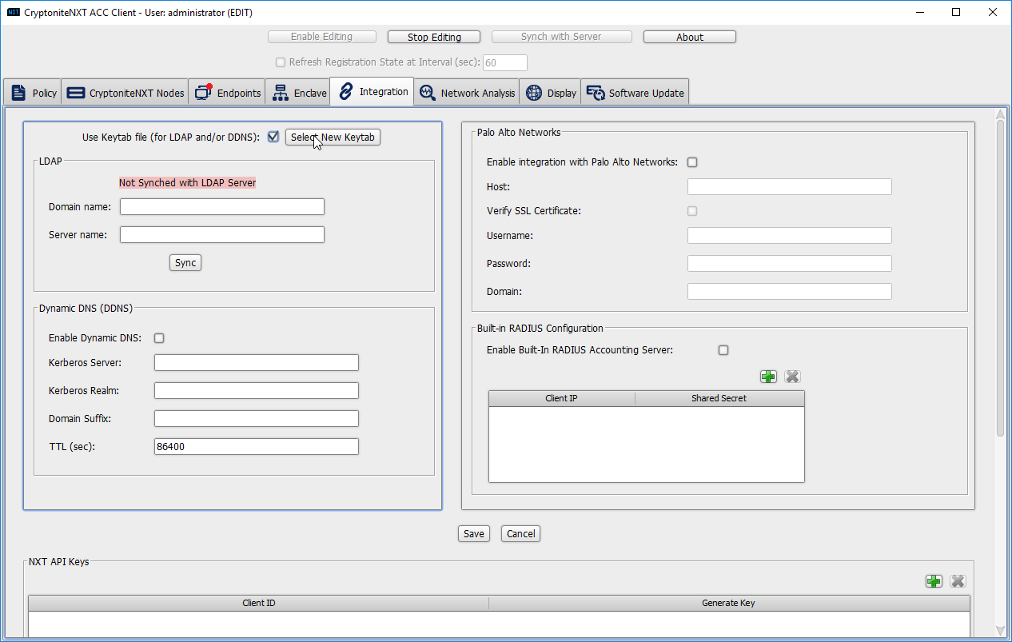Click the Client IP column header

coord(562,398)
